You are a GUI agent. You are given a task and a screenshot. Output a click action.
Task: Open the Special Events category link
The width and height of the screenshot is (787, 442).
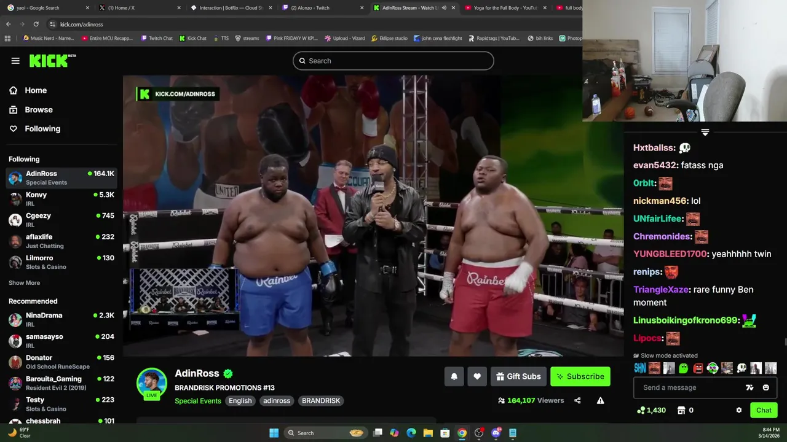point(198,401)
